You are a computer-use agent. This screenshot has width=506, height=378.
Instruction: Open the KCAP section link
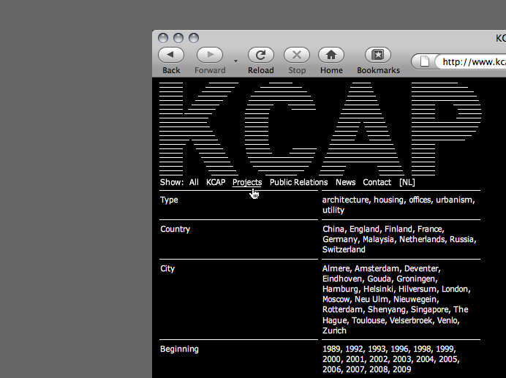pos(216,182)
